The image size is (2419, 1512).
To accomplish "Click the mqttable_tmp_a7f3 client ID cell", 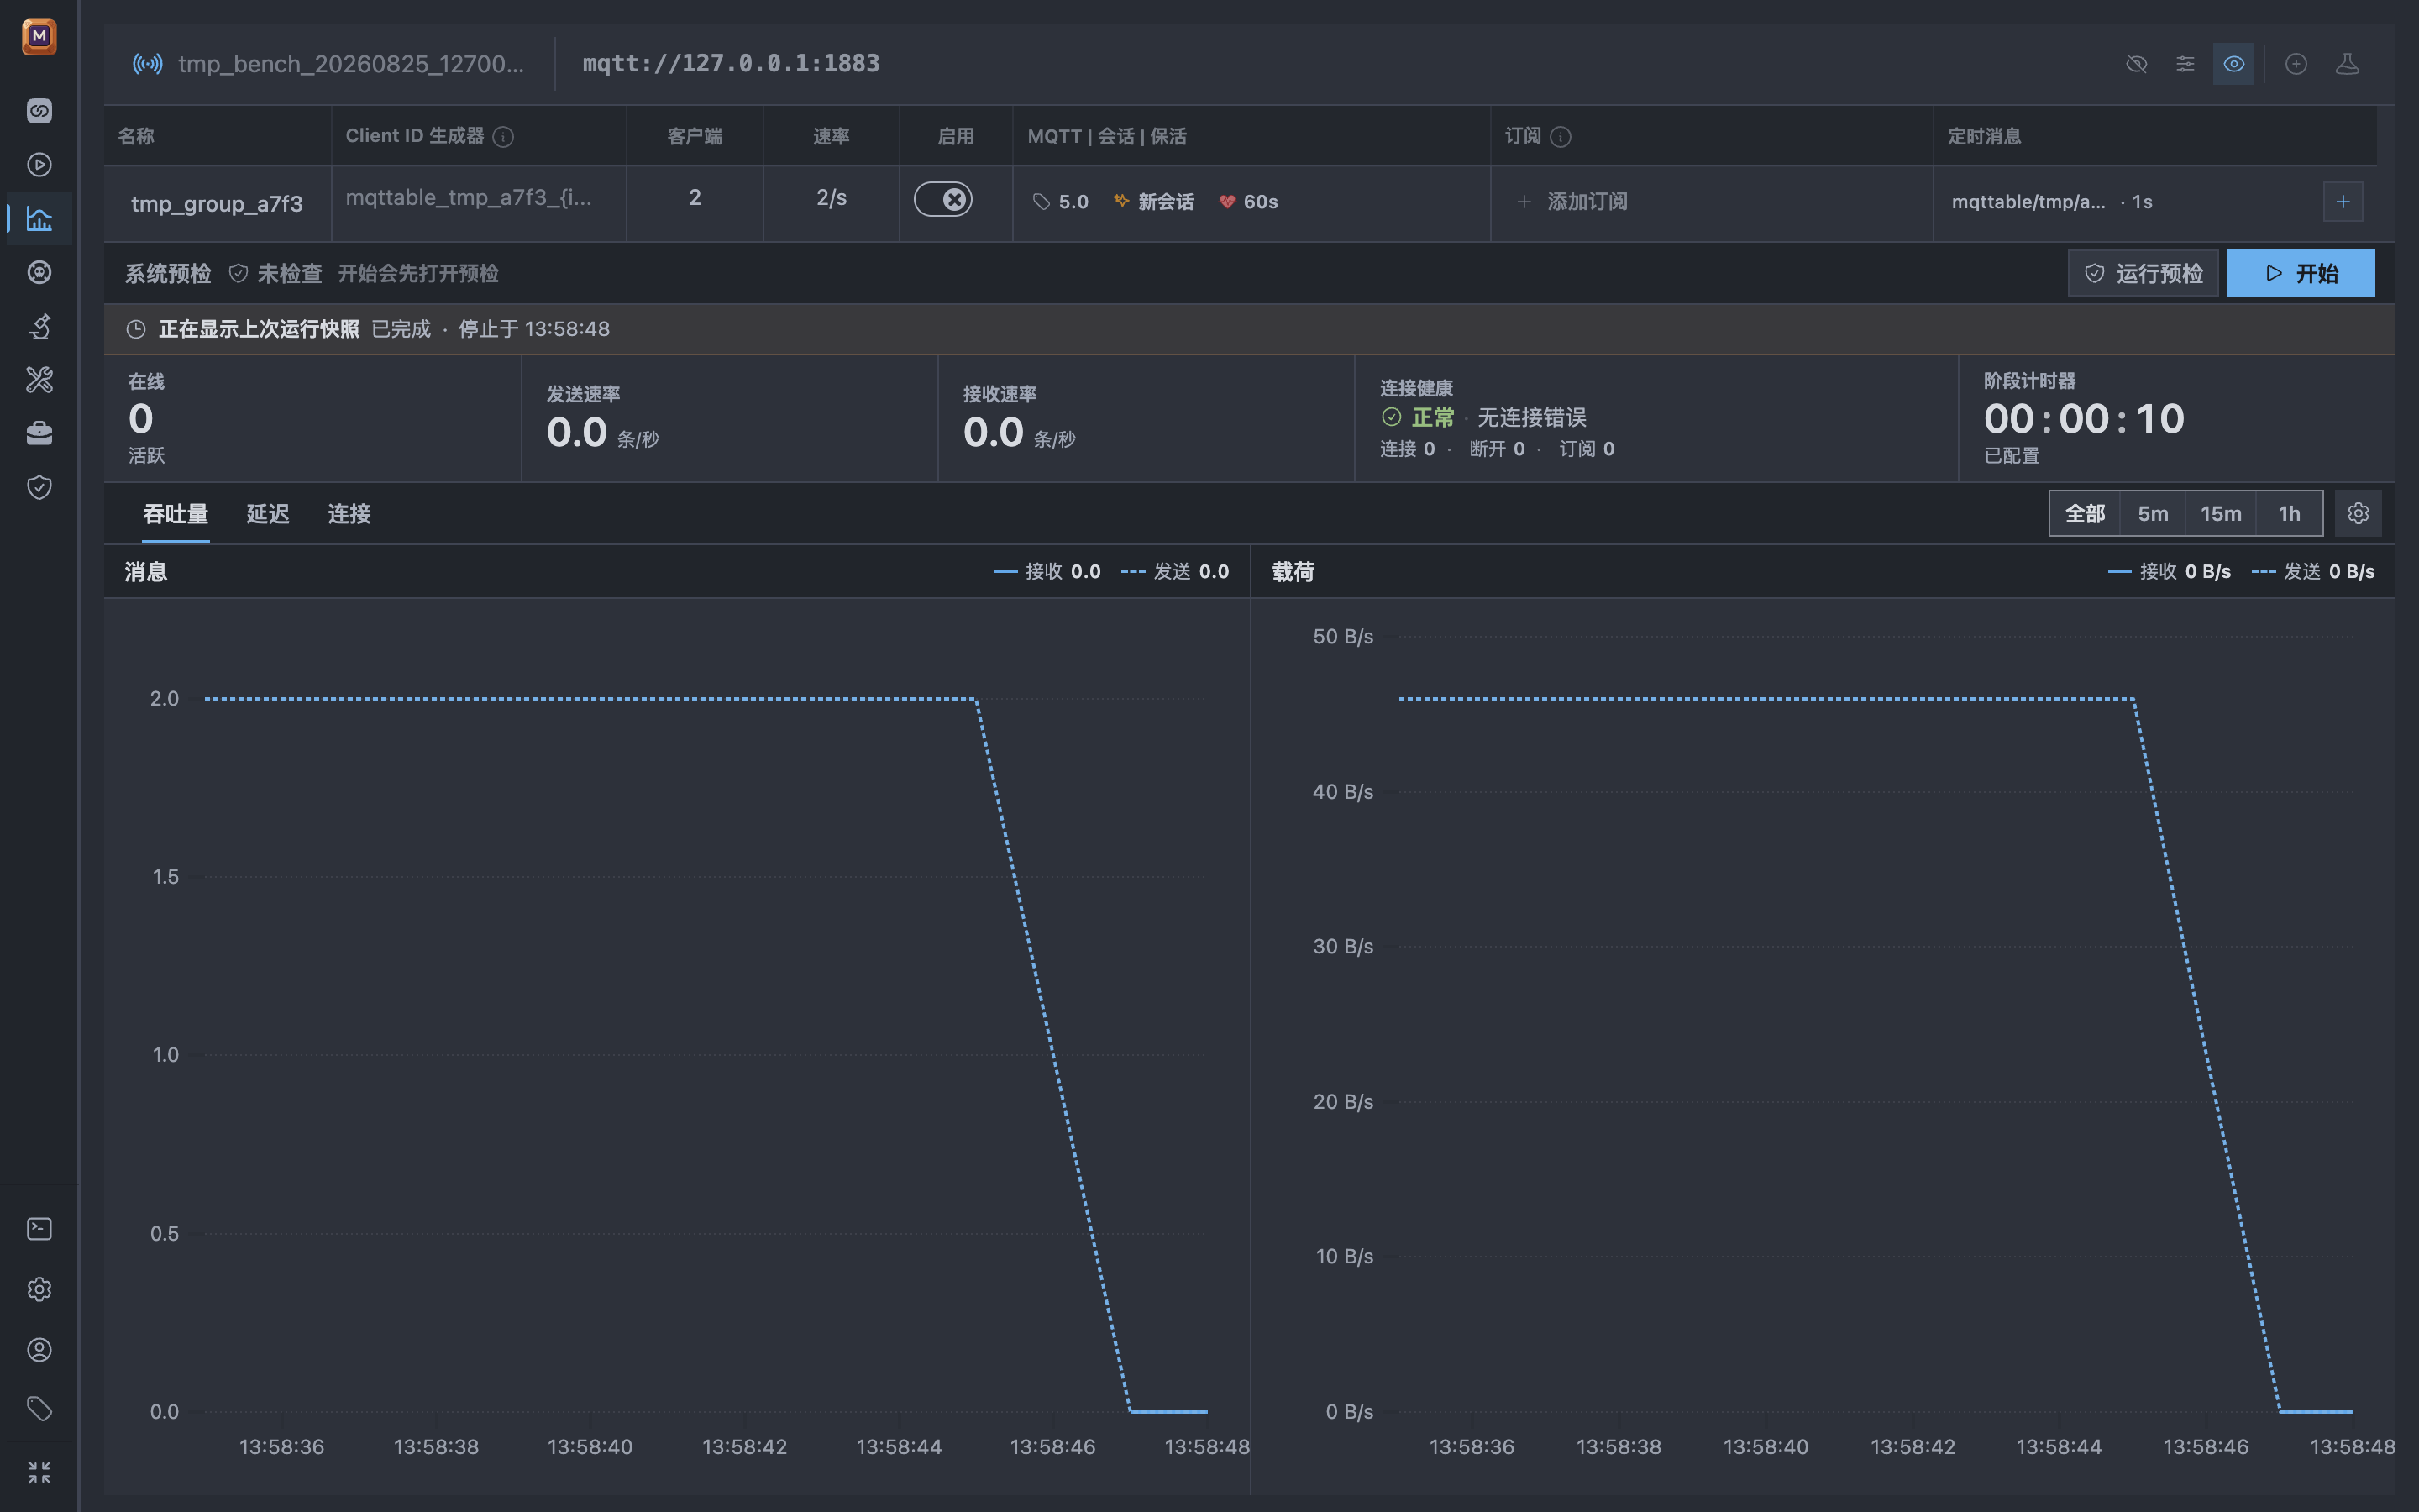I will click(x=469, y=198).
